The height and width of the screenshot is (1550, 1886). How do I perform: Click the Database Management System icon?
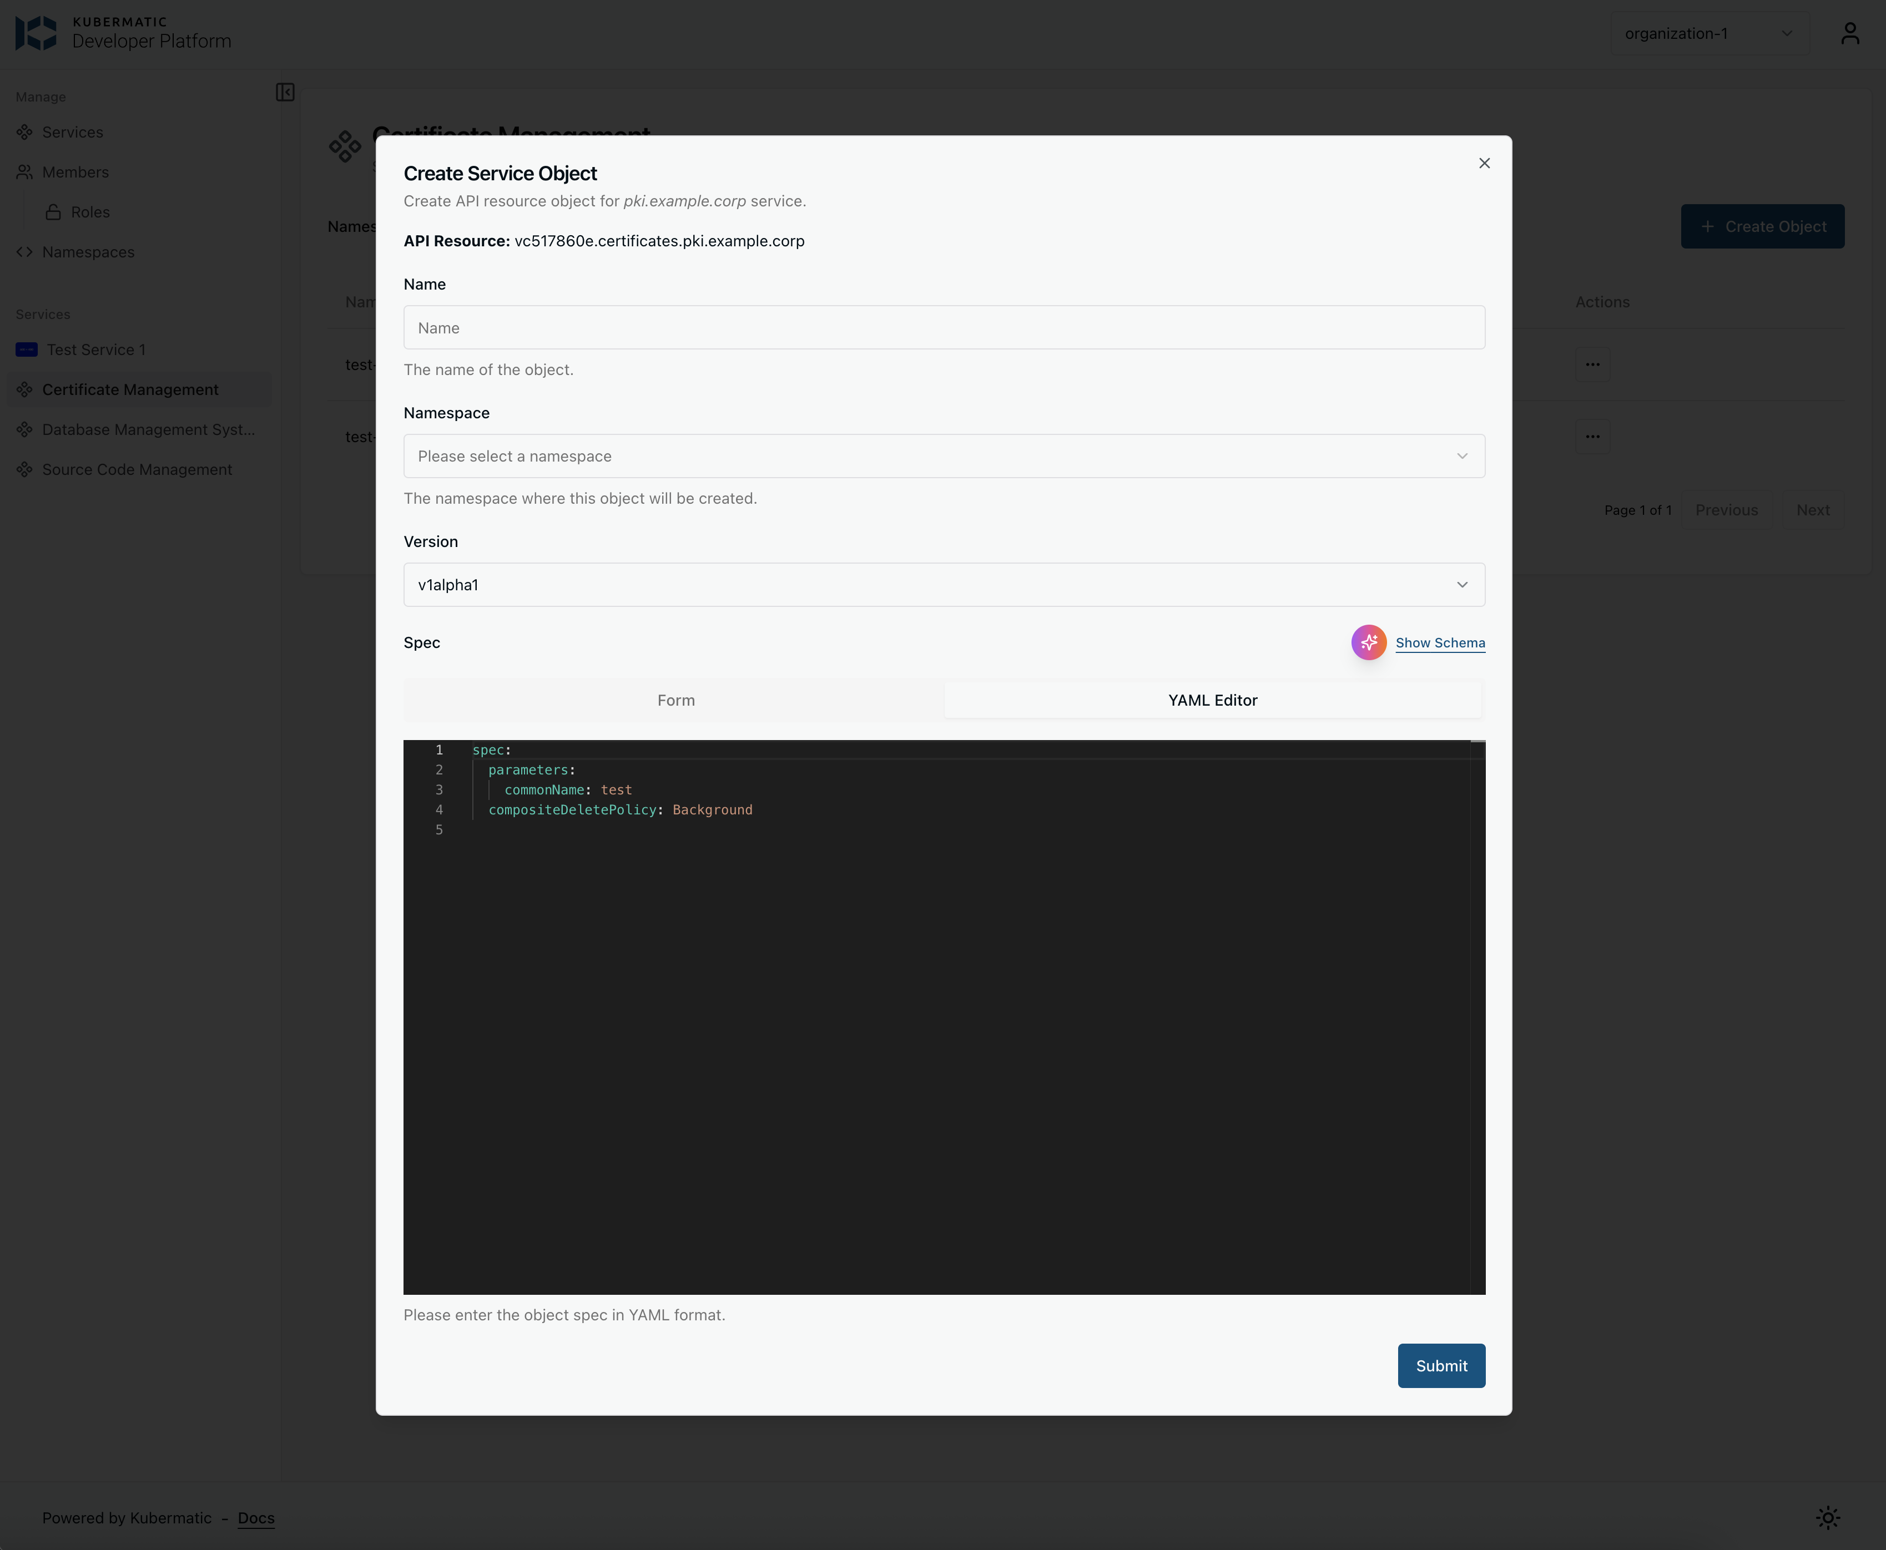(x=25, y=429)
